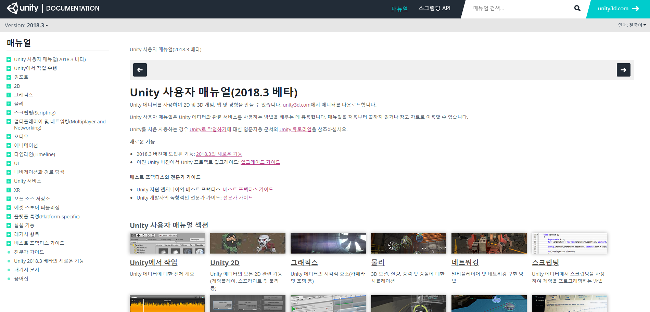Viewport: 650px width, 312px height.
Task: Click the 물리 dice thumbnail
Action: (409, 243)
